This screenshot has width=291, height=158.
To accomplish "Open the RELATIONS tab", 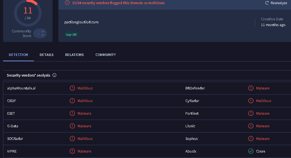I will 74,55.
